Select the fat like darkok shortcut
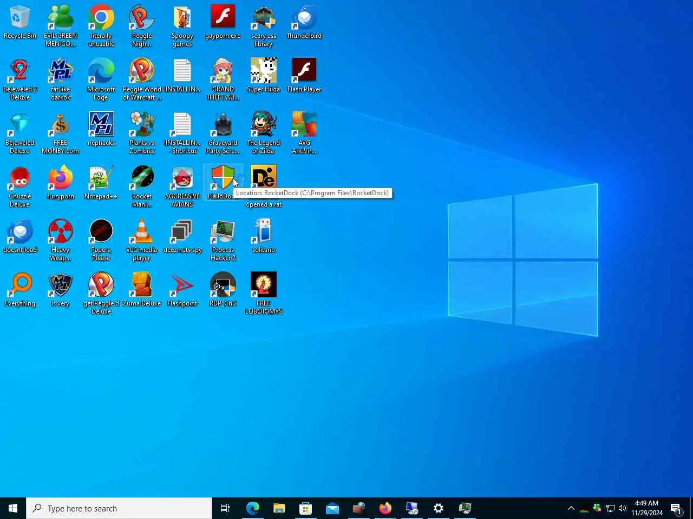The height and width of the screenshot is (519, 693). click(61, 79)
